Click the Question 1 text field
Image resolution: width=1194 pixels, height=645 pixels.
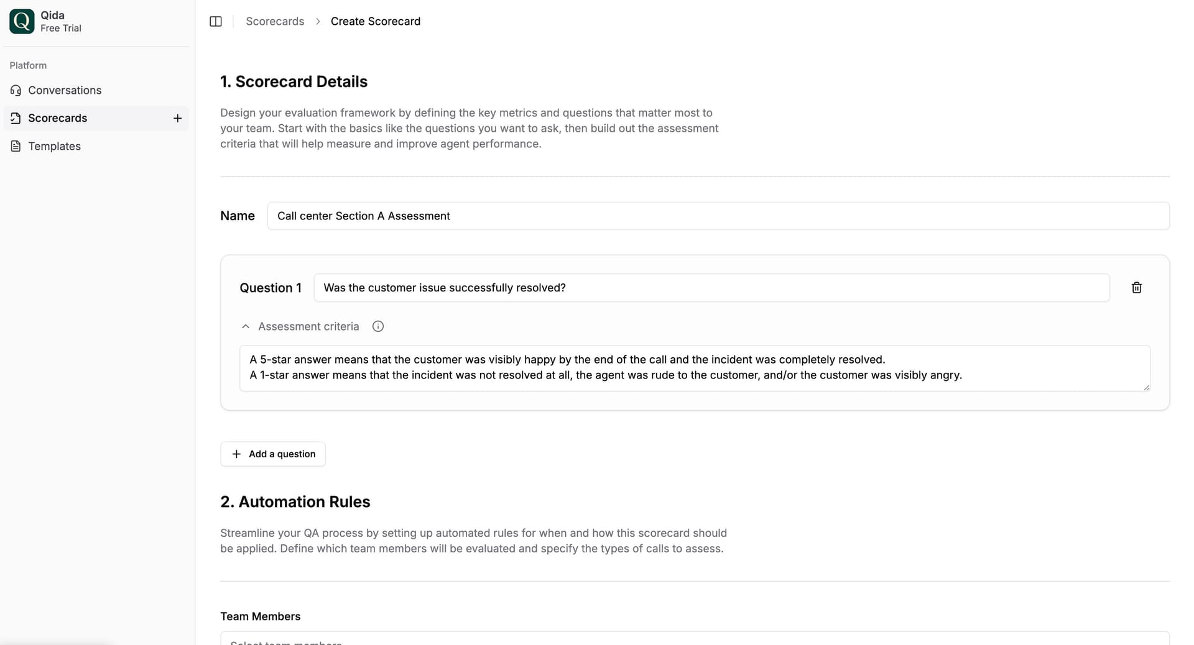coord(711,288)
